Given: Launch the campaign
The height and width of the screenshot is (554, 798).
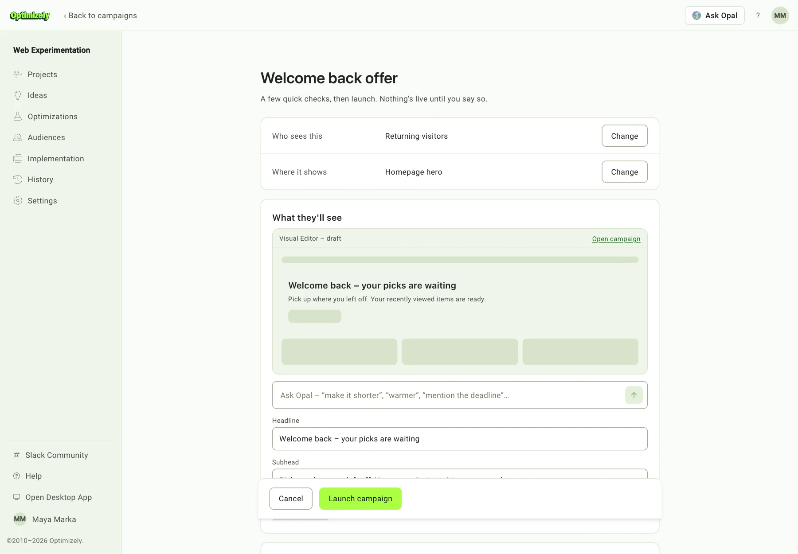Looking at the screenshot, I should click(x=360, y=498).
